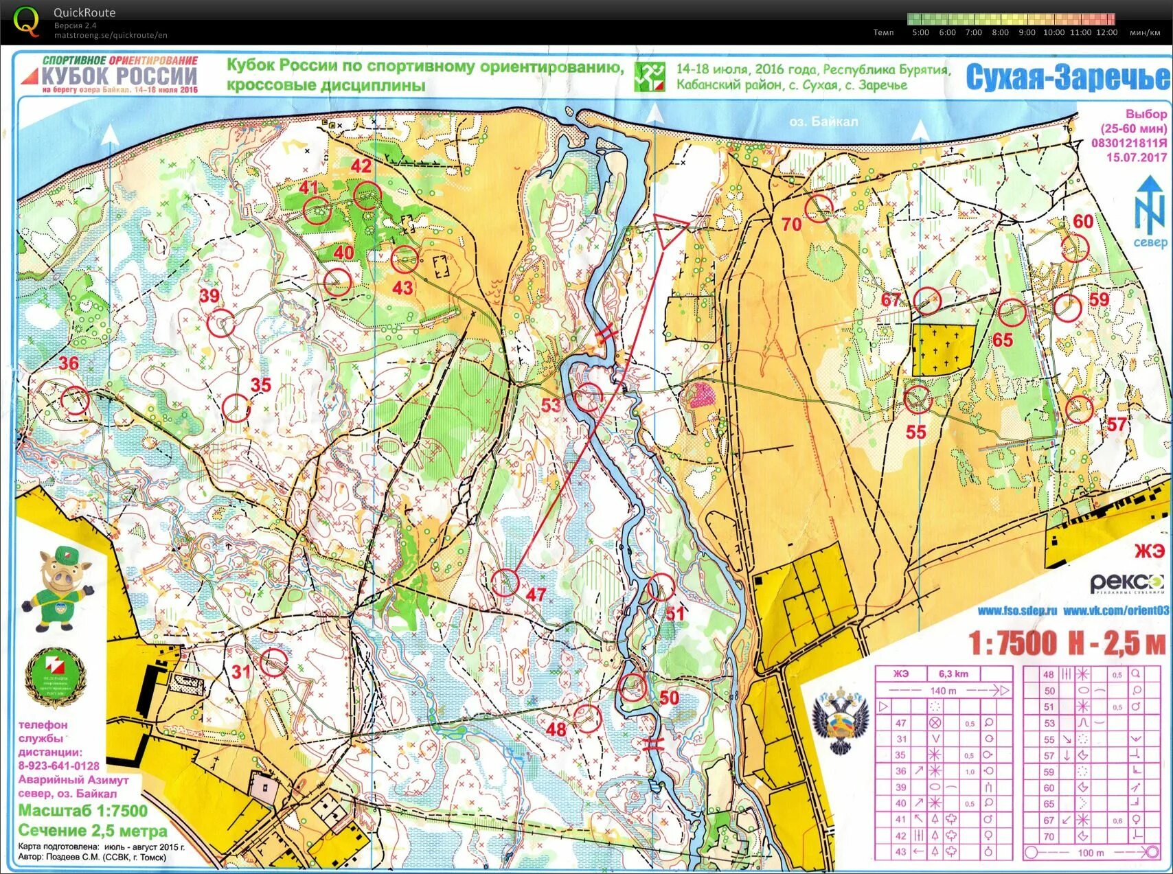Screen dimensions: 1173x874
Task: Click the 1:7500 Н-2,5 м scale text
Action: tap(1067, 643)
